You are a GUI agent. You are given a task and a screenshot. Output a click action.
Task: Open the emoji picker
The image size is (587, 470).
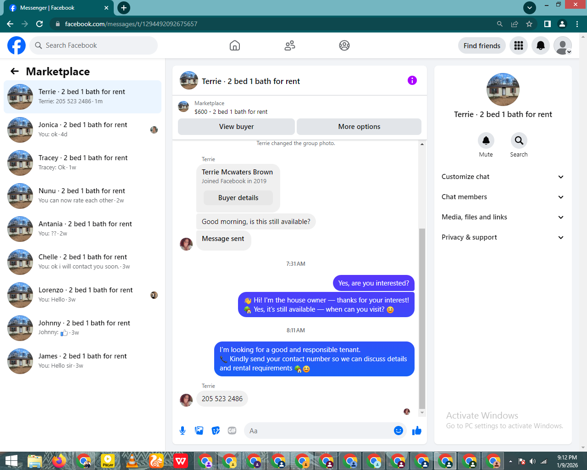coord(399,431)
